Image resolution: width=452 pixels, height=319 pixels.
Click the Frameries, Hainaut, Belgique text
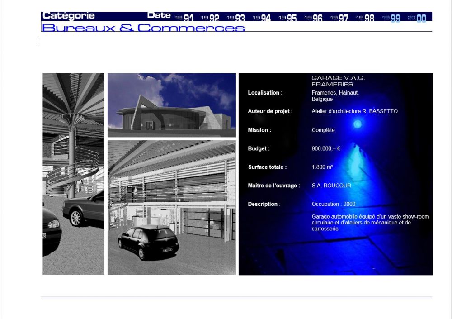coord(335,96)
